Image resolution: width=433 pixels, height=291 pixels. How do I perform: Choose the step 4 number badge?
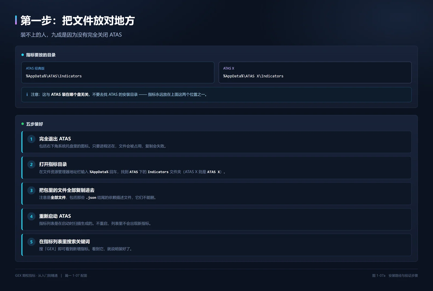pyautogui.click(x=31, y=216)
